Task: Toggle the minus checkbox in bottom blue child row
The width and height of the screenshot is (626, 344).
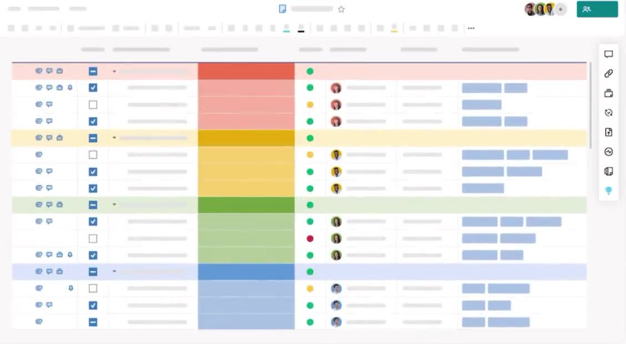Action: pyautogui.click(x=93, y=322)
